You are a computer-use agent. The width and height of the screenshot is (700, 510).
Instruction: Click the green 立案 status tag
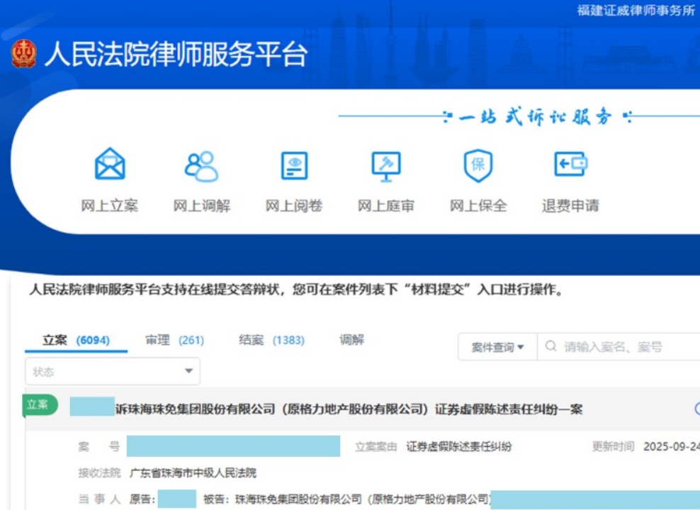39,405
